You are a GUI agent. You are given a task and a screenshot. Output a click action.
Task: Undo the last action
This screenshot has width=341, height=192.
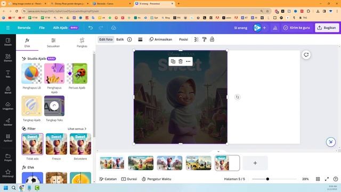pos(91,28)
